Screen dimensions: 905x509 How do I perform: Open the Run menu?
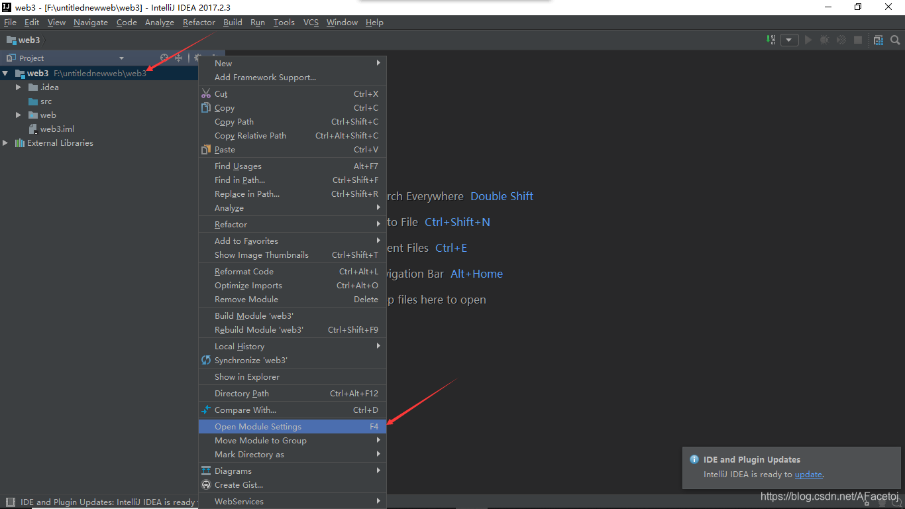point(258,23)
